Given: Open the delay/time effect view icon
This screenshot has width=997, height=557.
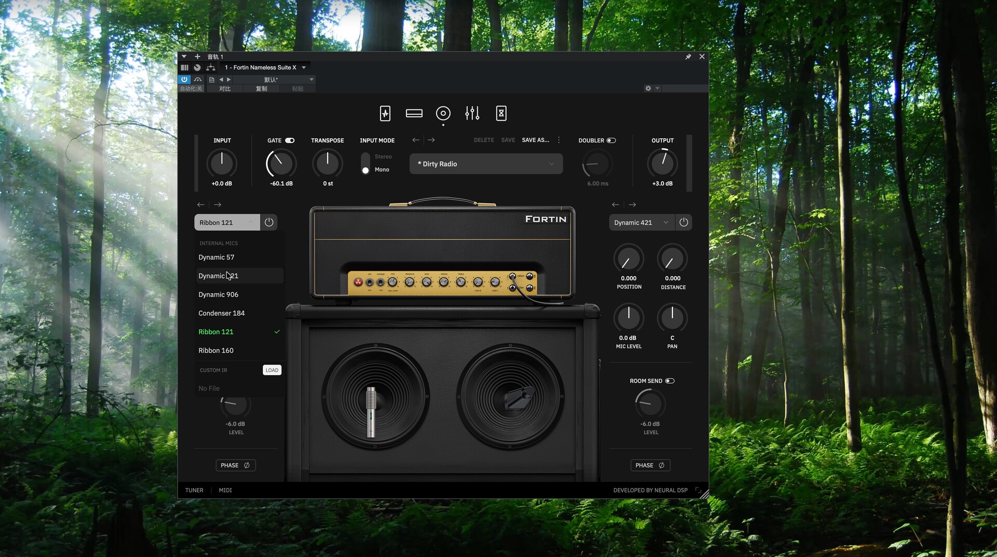Looking at the screenshot, I should coord(501,113).
